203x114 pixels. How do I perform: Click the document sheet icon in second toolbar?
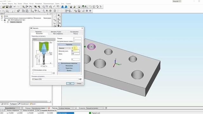click(55, 11)
